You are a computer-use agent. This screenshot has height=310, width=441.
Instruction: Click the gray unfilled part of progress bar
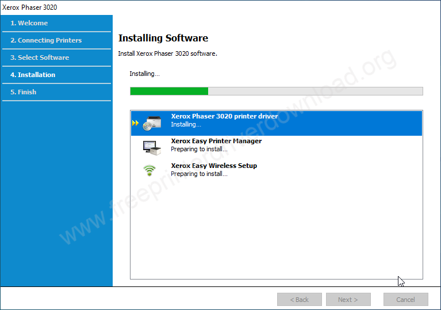(315, 91)
